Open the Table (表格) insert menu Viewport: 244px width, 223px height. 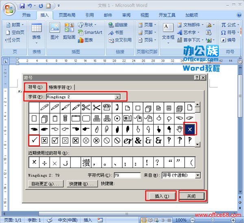coord(37,33)
